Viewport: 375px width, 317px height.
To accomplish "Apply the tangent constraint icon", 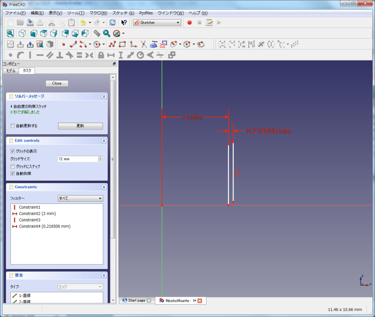I will [69, 55].
